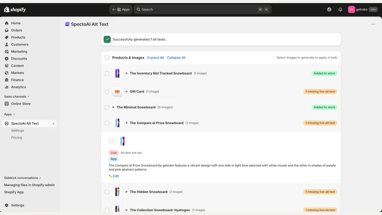Expand The Collection Snowboard: Hydrogen arrow
This screenshot has width=382, height=215.
127,210
